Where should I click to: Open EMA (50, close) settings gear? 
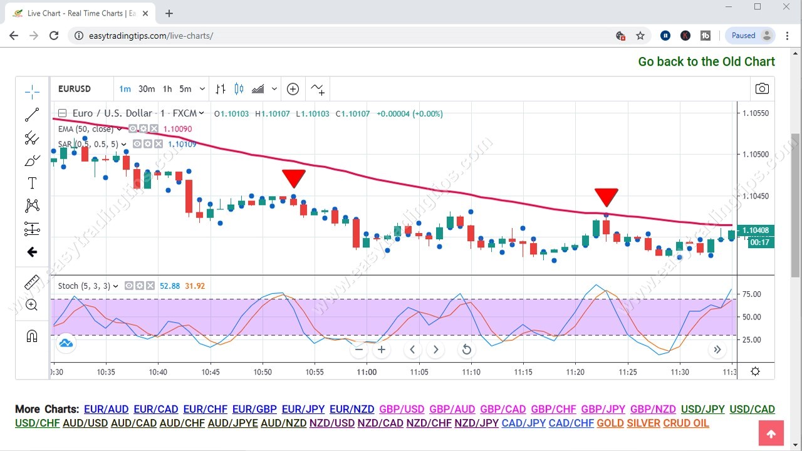tap(143, 128)
